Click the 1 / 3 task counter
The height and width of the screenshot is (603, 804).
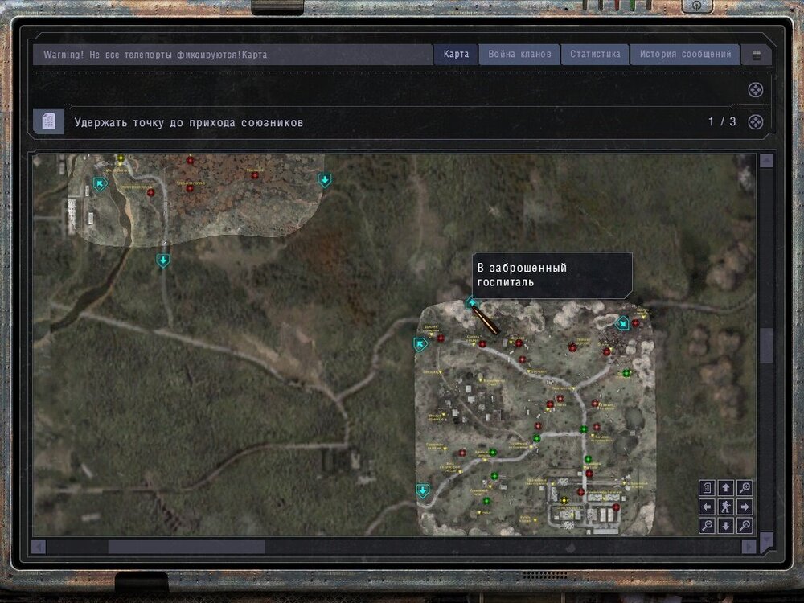tap(722, 121)
